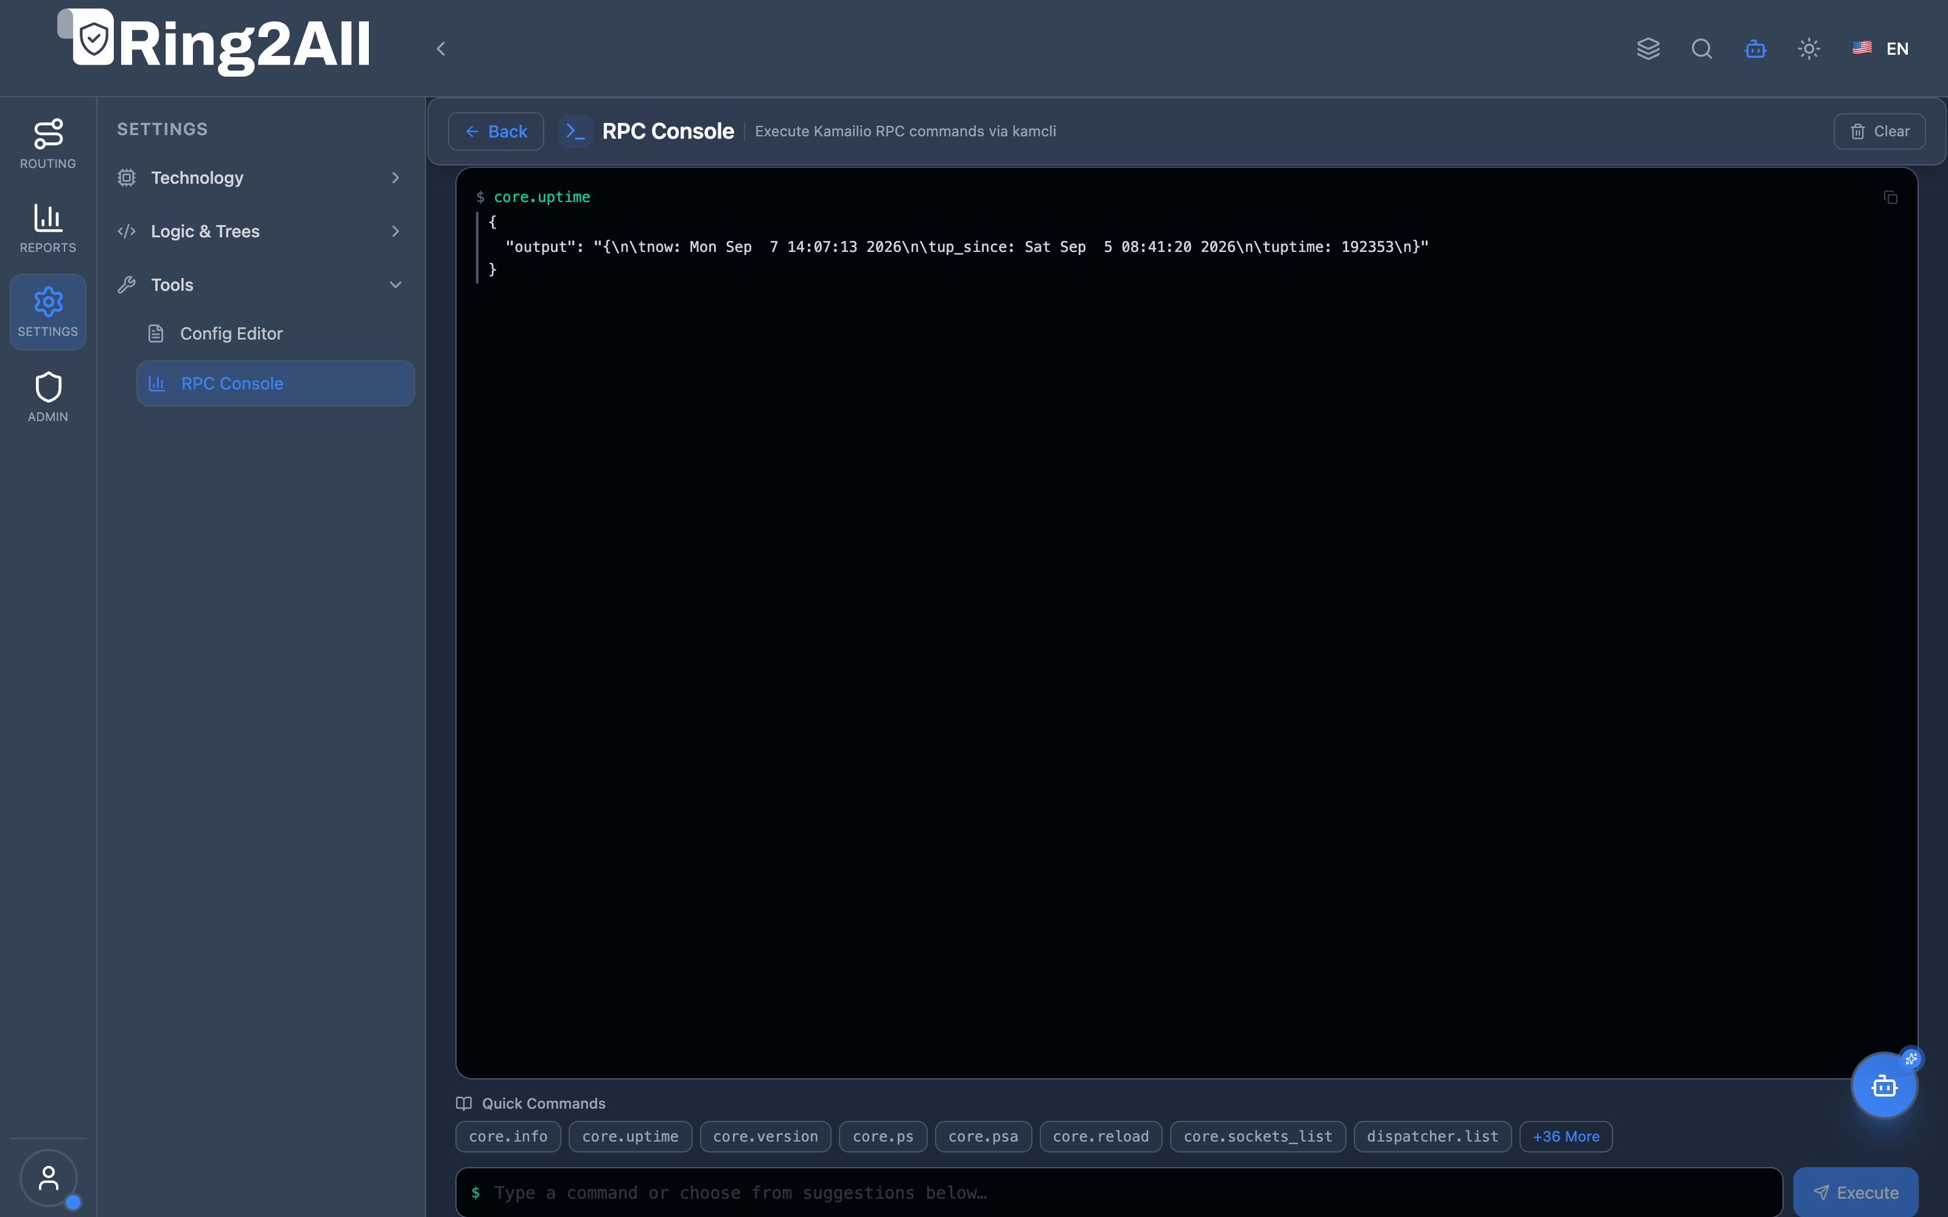This screenshot has height=1217, width=1948.
Task: Choose the core.ps quick command
Action: [883, 1137]
